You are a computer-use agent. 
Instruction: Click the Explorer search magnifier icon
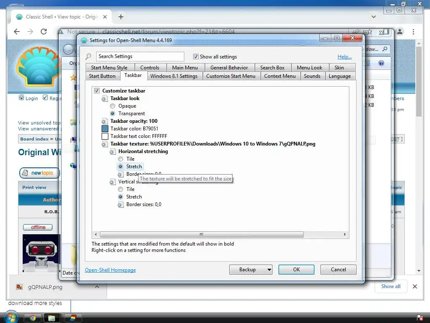pyautogui.click(x=385, y=49)
